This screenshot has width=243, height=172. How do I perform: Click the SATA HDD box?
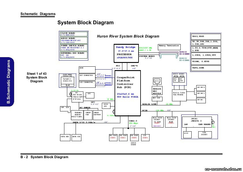[65, 138]
